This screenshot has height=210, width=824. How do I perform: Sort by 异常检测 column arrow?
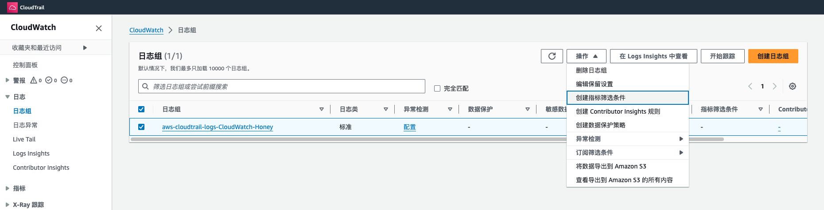[450, 109]
